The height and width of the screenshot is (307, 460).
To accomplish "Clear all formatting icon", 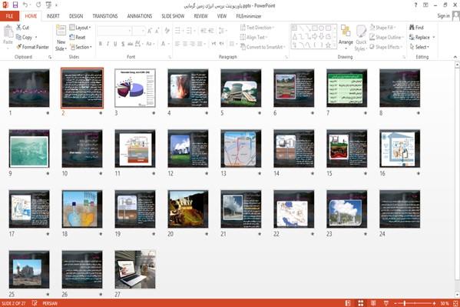I will tap(167, 30).
